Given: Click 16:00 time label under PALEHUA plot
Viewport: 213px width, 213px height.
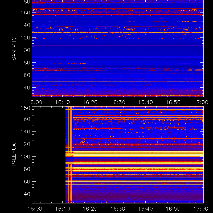Looking at the screenshot, I should 35,209.
